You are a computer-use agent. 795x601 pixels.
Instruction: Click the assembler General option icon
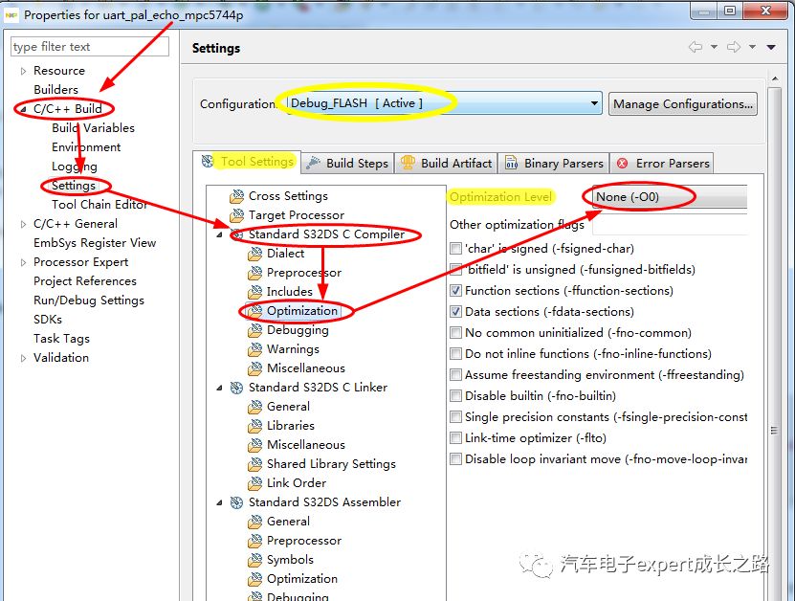[x=255, y=522]
